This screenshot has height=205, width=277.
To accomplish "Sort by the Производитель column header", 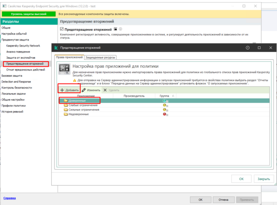I will (134, 96).
